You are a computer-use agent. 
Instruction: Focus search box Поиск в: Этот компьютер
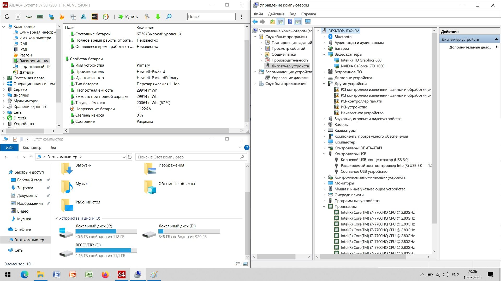click(x=191, y=157)
